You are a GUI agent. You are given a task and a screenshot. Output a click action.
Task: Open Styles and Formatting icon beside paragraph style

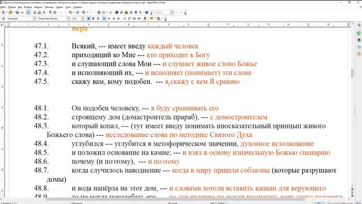pyautogui.click(x=3, y=19)
